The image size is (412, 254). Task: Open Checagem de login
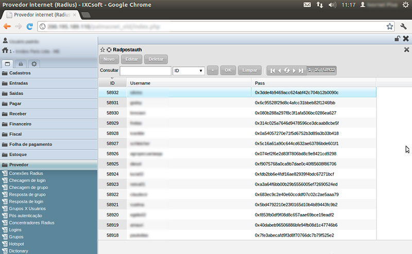click(x=27, y=180)
